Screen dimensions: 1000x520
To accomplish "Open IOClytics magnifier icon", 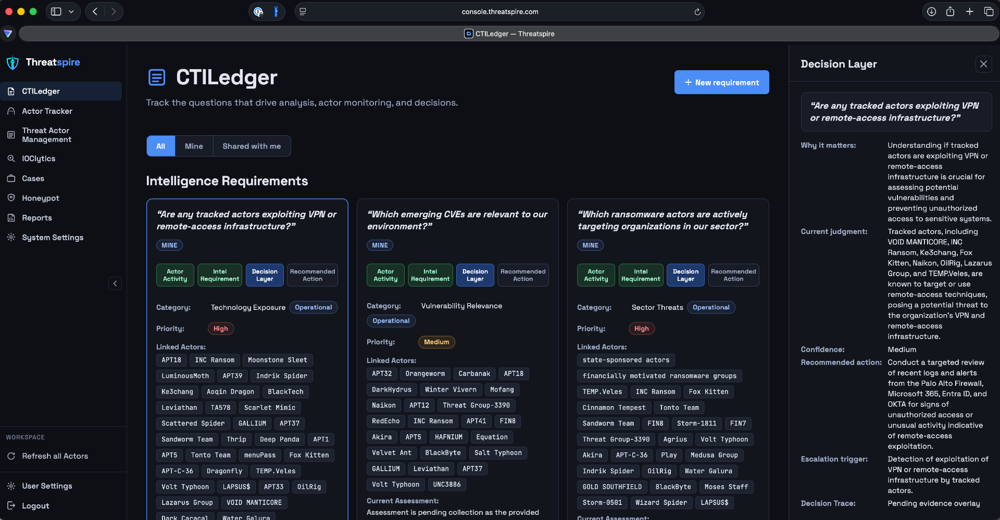I will (11, 159).
